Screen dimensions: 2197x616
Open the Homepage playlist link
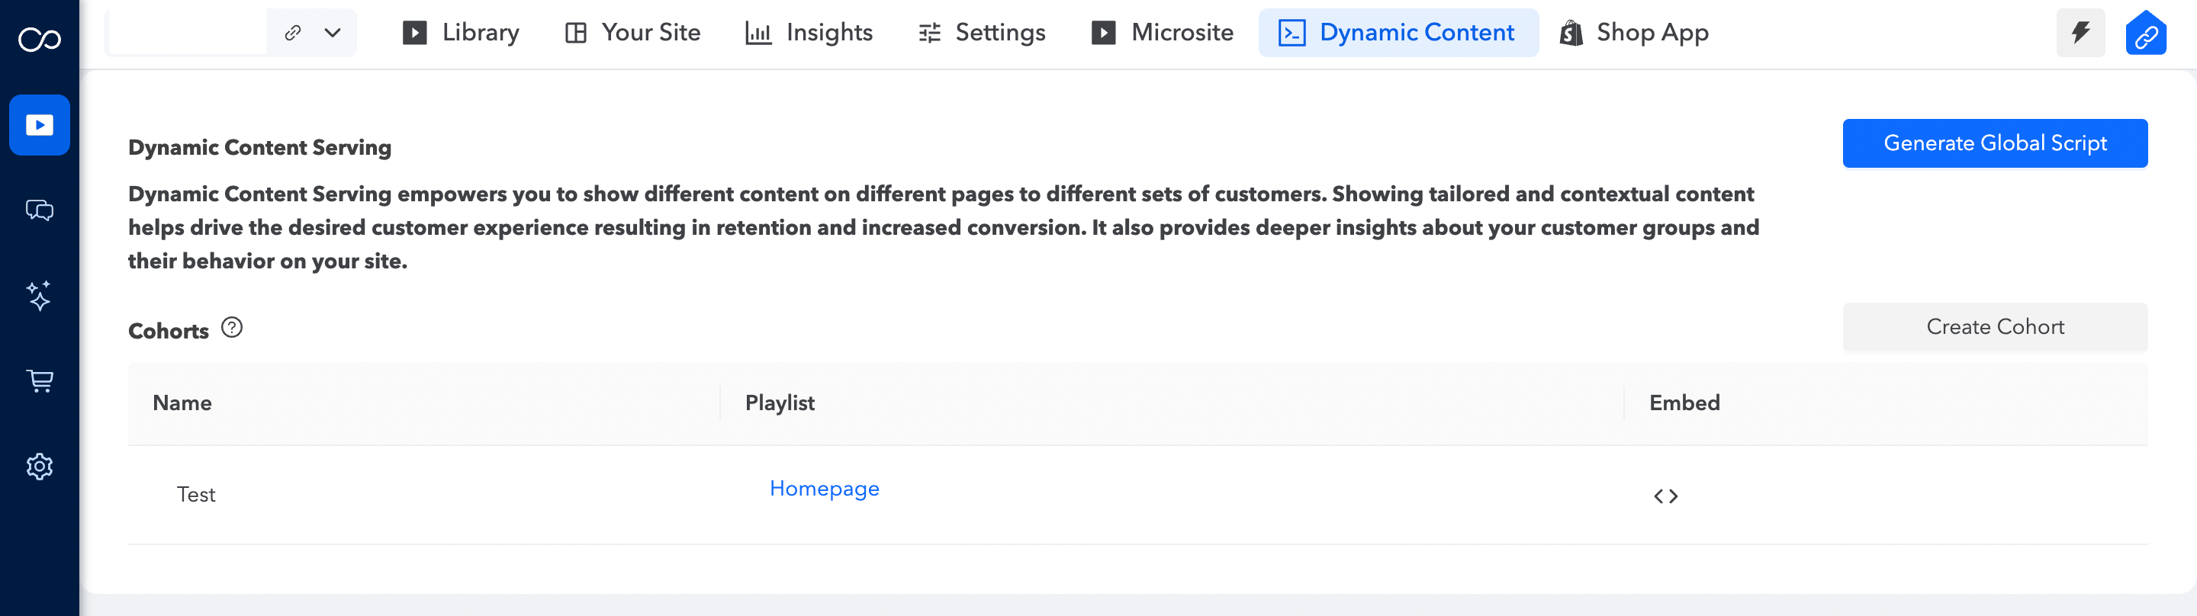coord(824,488)
